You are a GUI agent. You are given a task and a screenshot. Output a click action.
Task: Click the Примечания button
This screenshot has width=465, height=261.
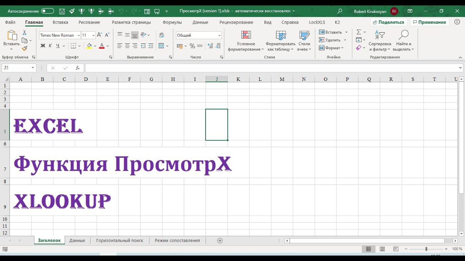tap(430, 22)
